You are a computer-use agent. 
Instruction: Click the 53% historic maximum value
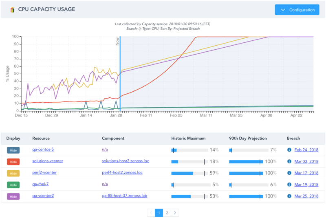(x=214, y=196)
